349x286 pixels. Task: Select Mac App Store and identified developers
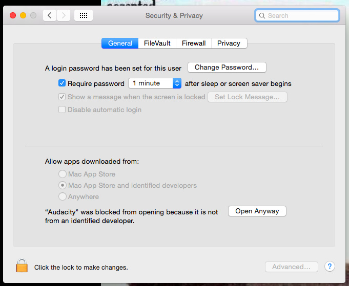(x=63, y=185)
